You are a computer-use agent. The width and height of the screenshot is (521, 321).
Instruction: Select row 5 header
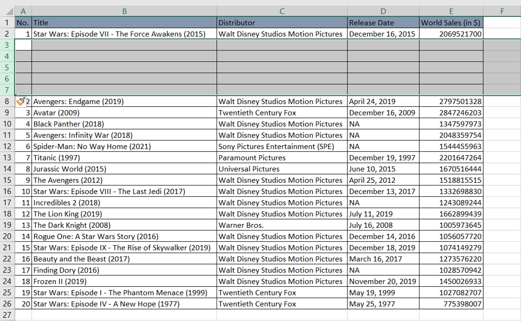click(7, 68)
